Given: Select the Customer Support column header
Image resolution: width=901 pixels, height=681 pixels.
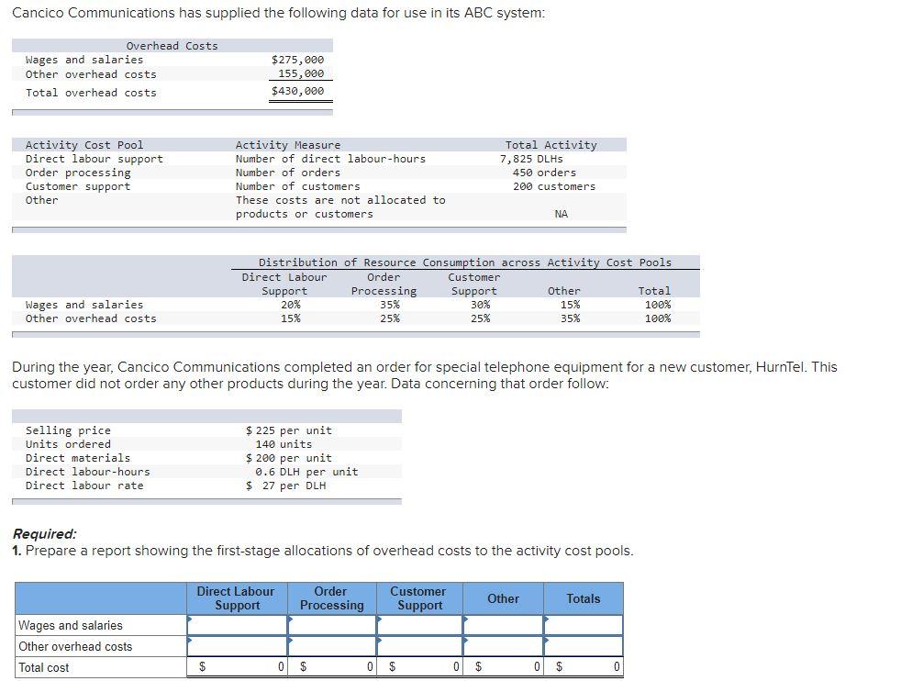Looking at the screenshot, I should pos(419,597).
